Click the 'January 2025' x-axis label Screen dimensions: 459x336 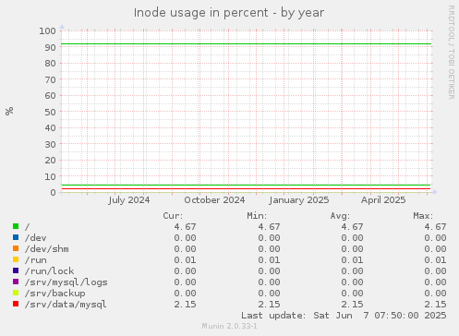(x=299, y=200)
